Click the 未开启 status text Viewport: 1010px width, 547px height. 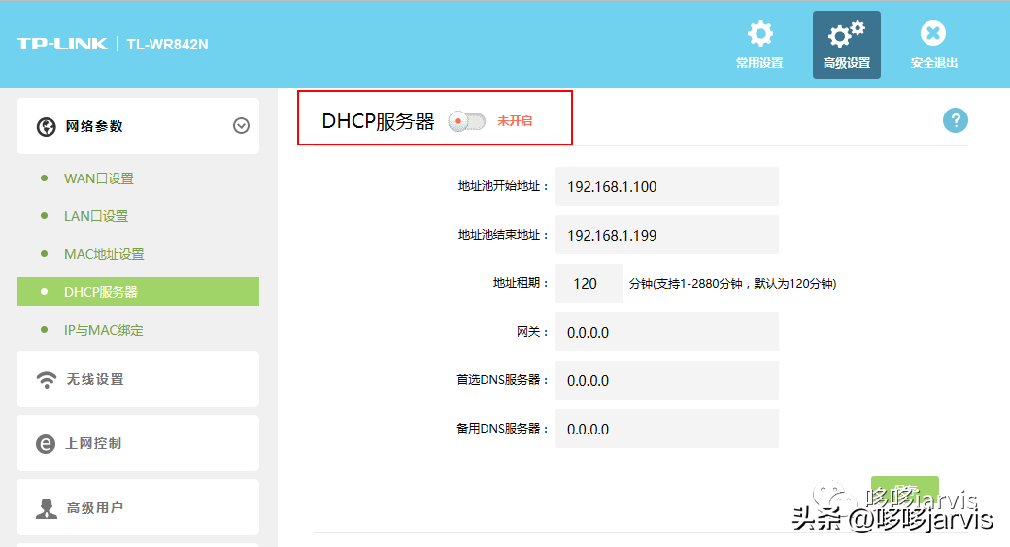[515, 121]
